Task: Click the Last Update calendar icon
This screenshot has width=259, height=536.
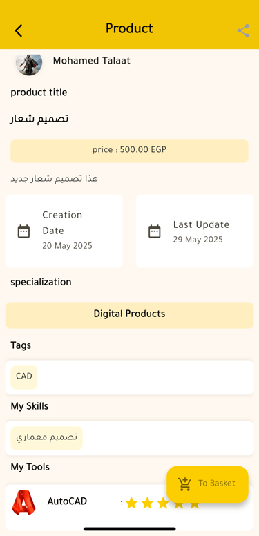Action: pos(155,231)
